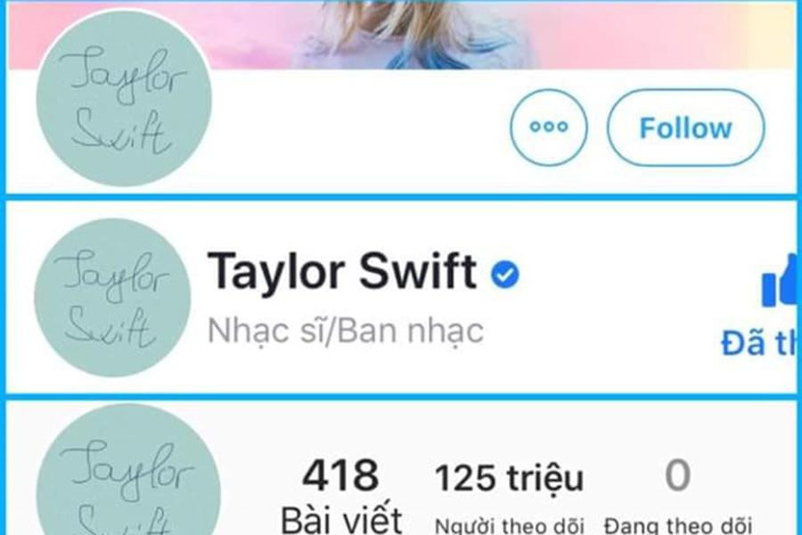802x535 pixels.
Task: Click the Taylor Swift page name
Action: coord(341,271)
